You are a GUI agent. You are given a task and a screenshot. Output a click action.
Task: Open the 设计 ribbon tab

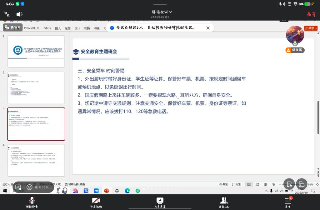point(77,28)
